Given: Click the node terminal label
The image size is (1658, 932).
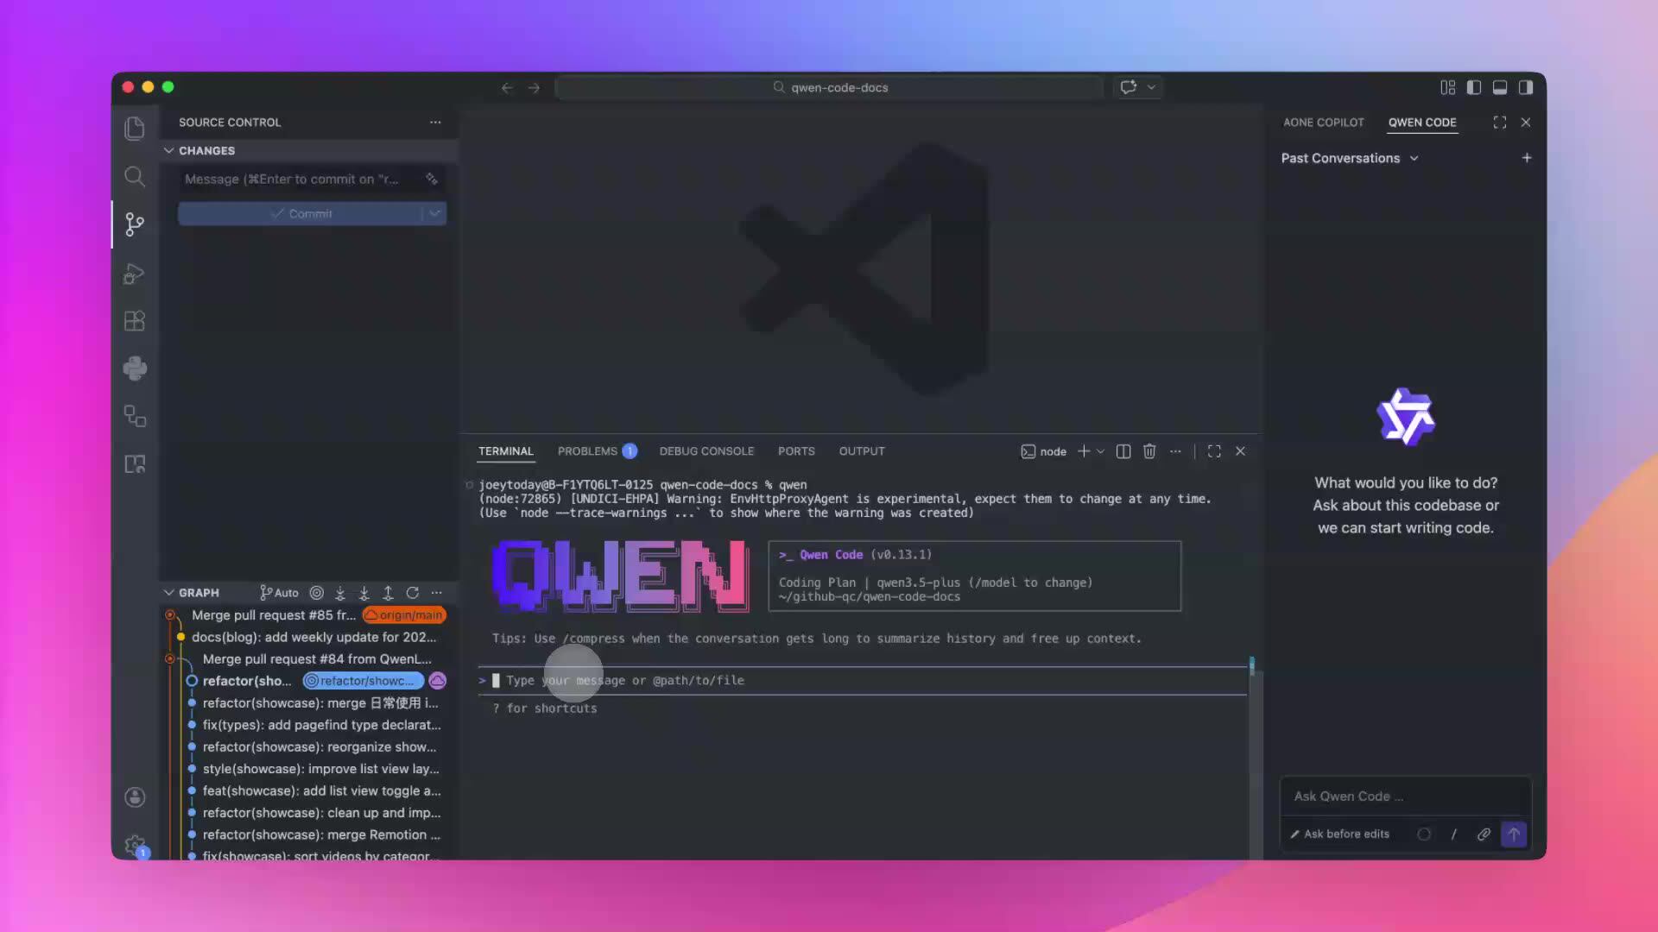Looking at the screenshot, I should click(1044, 451).
